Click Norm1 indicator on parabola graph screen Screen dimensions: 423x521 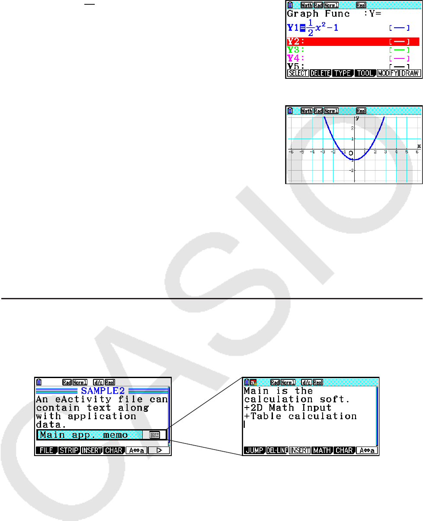coord(331,111)
